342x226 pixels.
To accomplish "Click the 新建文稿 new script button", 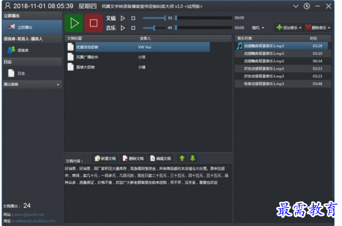I will [x=105, y=158].
